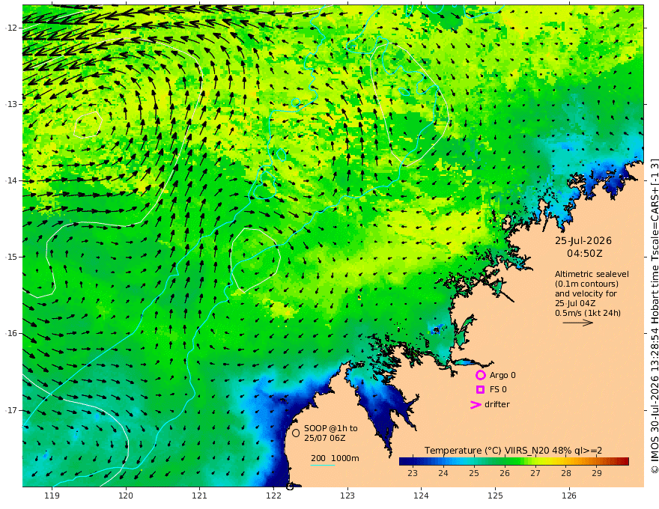Click the black SOOP circle legend marker
Viewport: 659px width, 509px height.
click(x=296, y=433)
